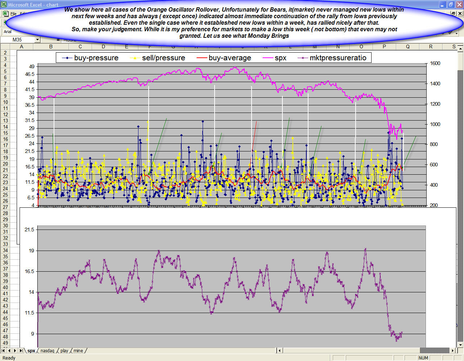
Task: Click the next sheet tab scroll arrow
Action: tap(15, 350)
